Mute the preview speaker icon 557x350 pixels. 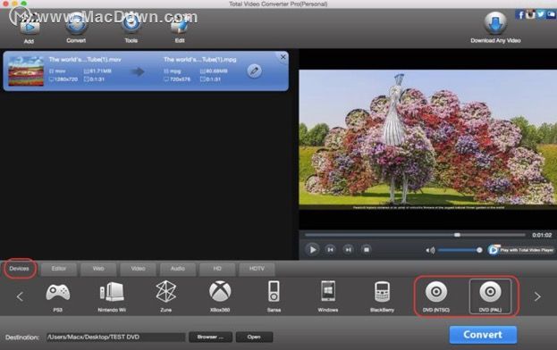click(430, 250)
